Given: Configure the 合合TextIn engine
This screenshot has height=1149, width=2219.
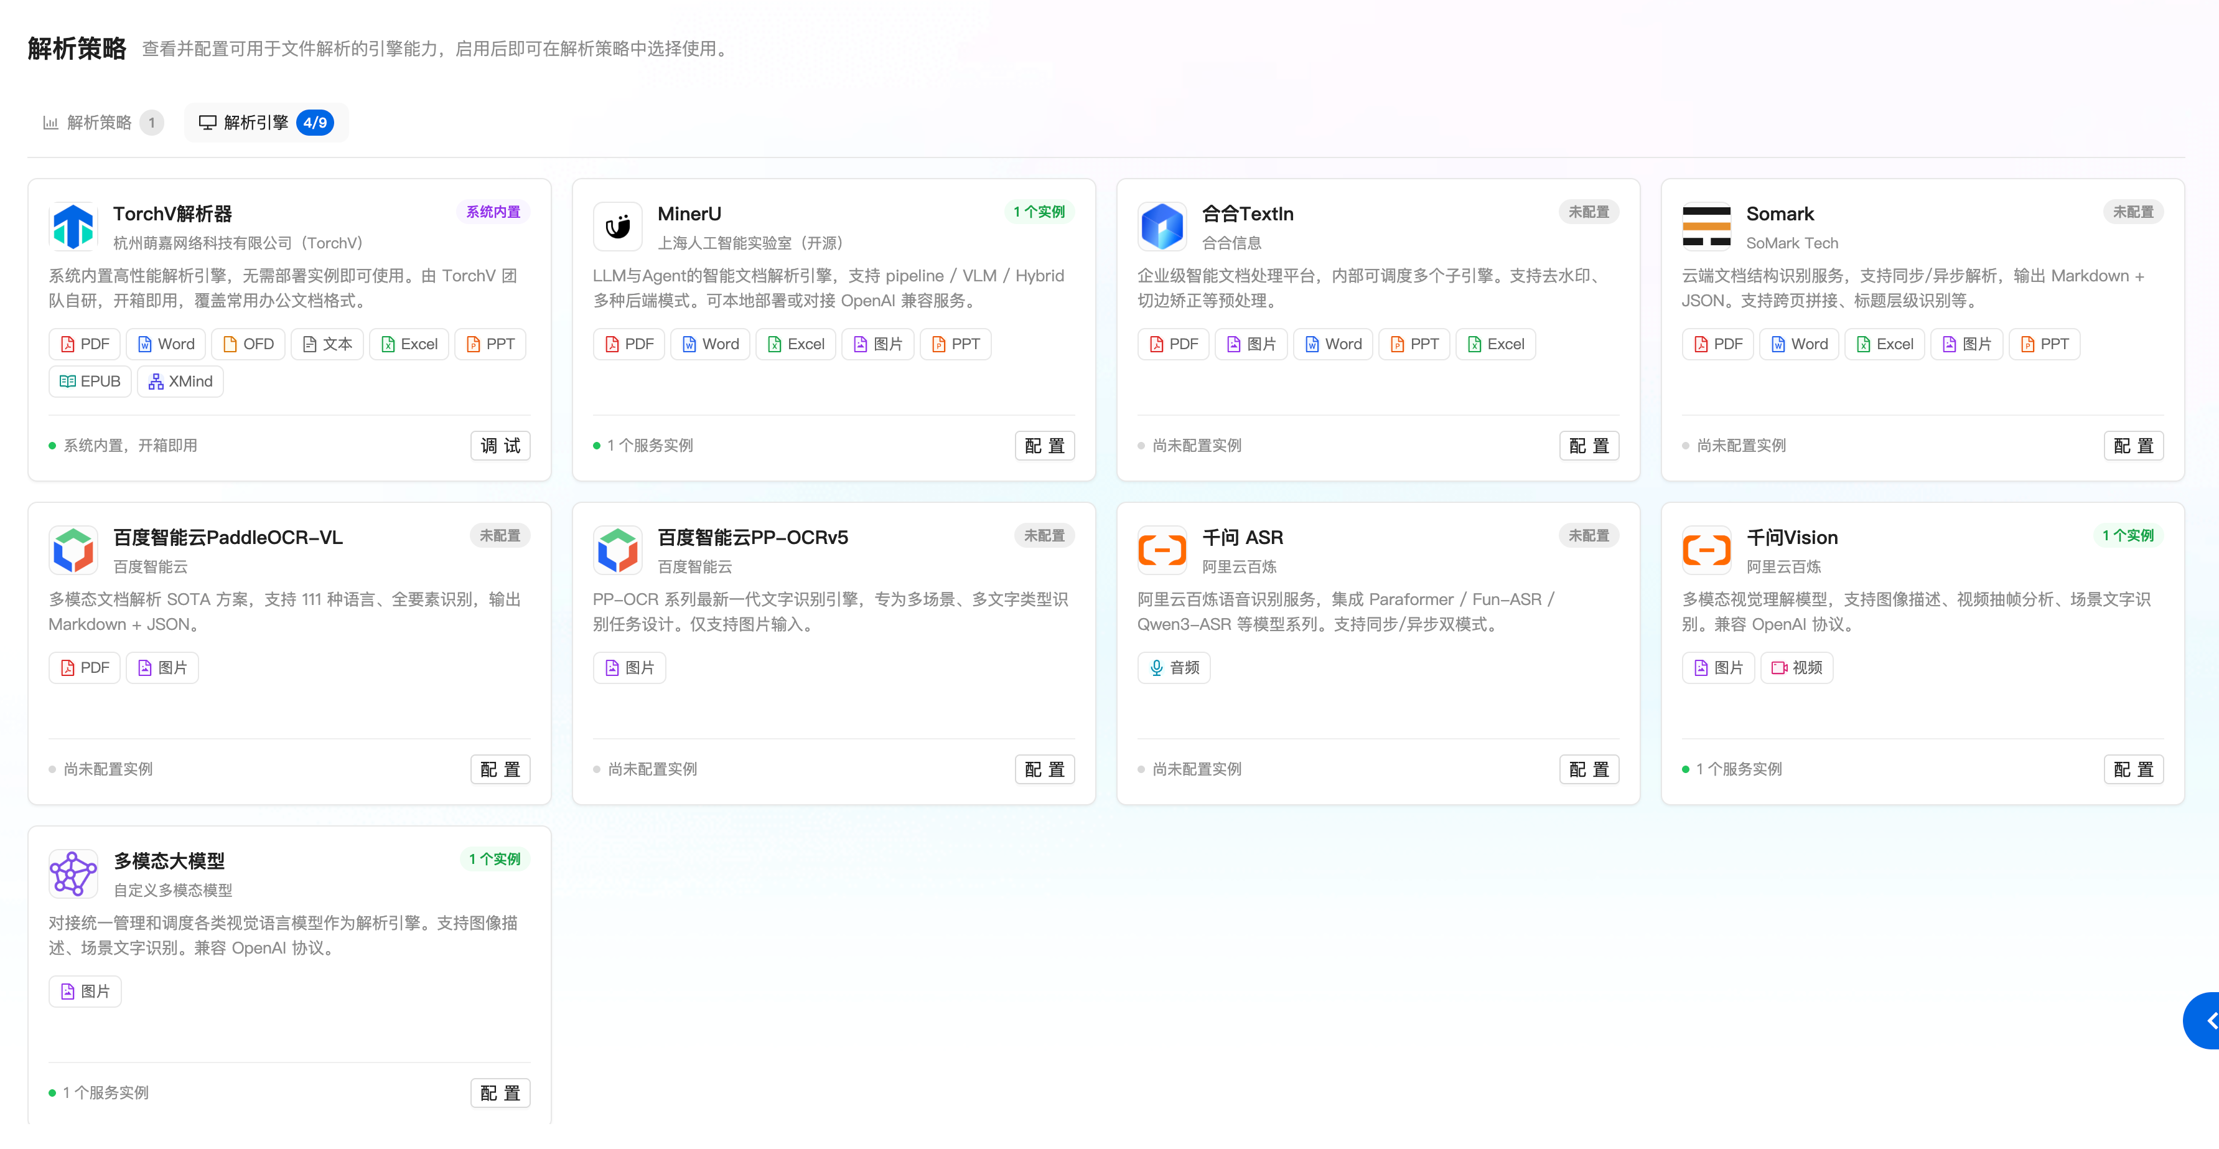Looking at the screenshot, I should tap(1589, 446).
